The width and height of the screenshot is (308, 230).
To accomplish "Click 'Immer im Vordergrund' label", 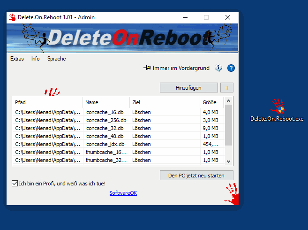I will tap(181, 68).
